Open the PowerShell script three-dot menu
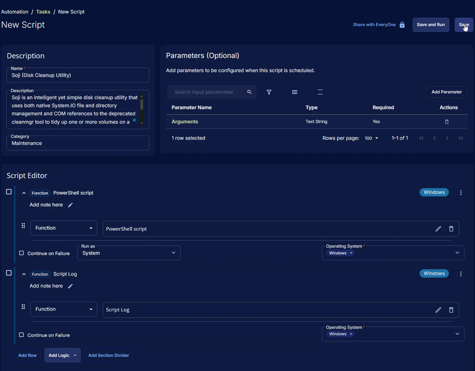This screenshot has width=475, height=371. click(461, 193)
